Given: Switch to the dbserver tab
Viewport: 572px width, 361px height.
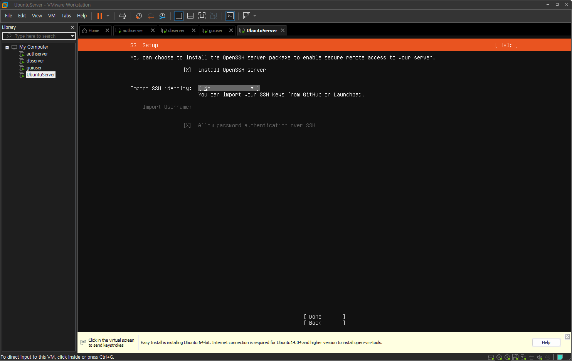Looking at the screenshot, I should click(x=175, y=30).
